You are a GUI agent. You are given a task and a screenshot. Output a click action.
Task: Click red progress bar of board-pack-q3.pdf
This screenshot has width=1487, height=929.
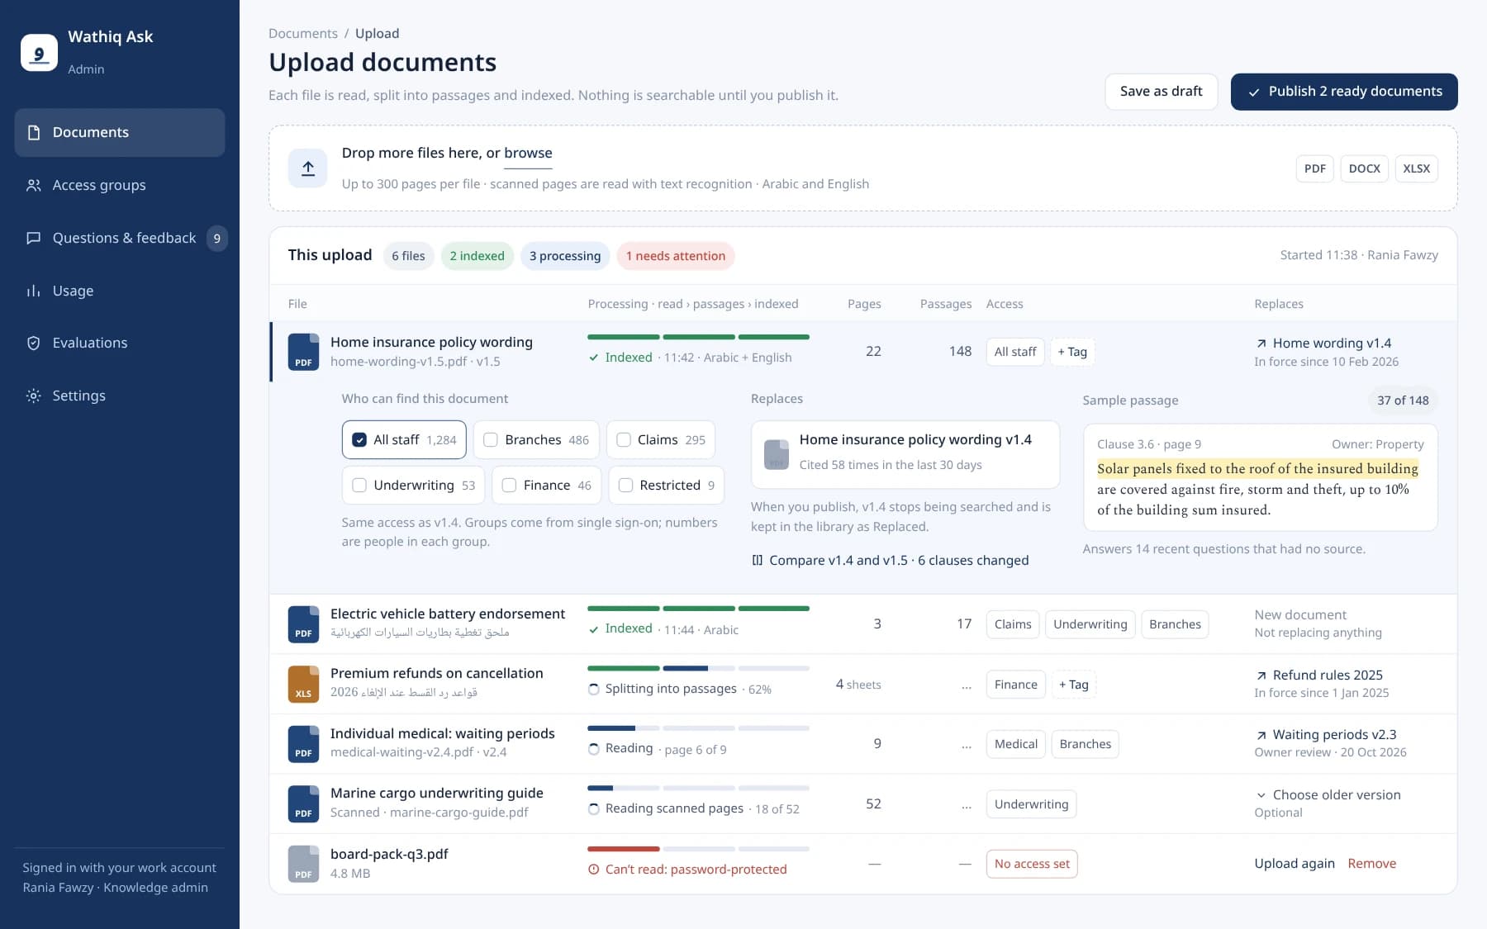(x=624, y=849)
